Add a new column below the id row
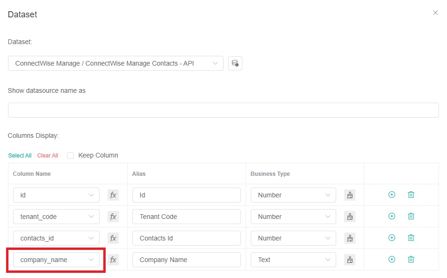447x278 pixels. 391,194
